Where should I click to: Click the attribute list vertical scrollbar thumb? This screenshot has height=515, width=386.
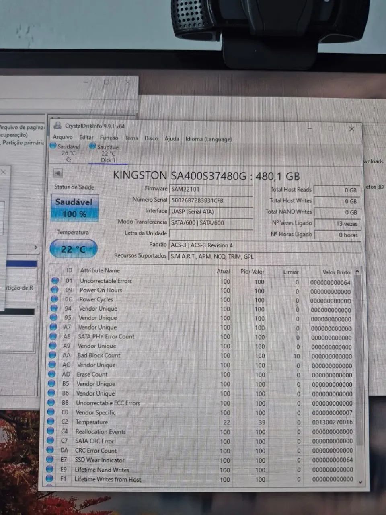[359, 360]
